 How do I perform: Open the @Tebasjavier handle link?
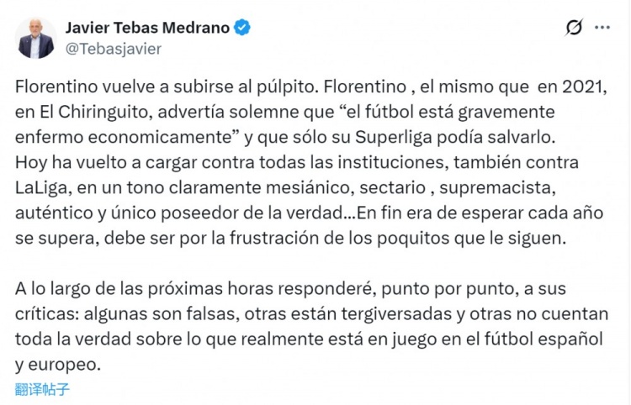[x=114, y=49]
